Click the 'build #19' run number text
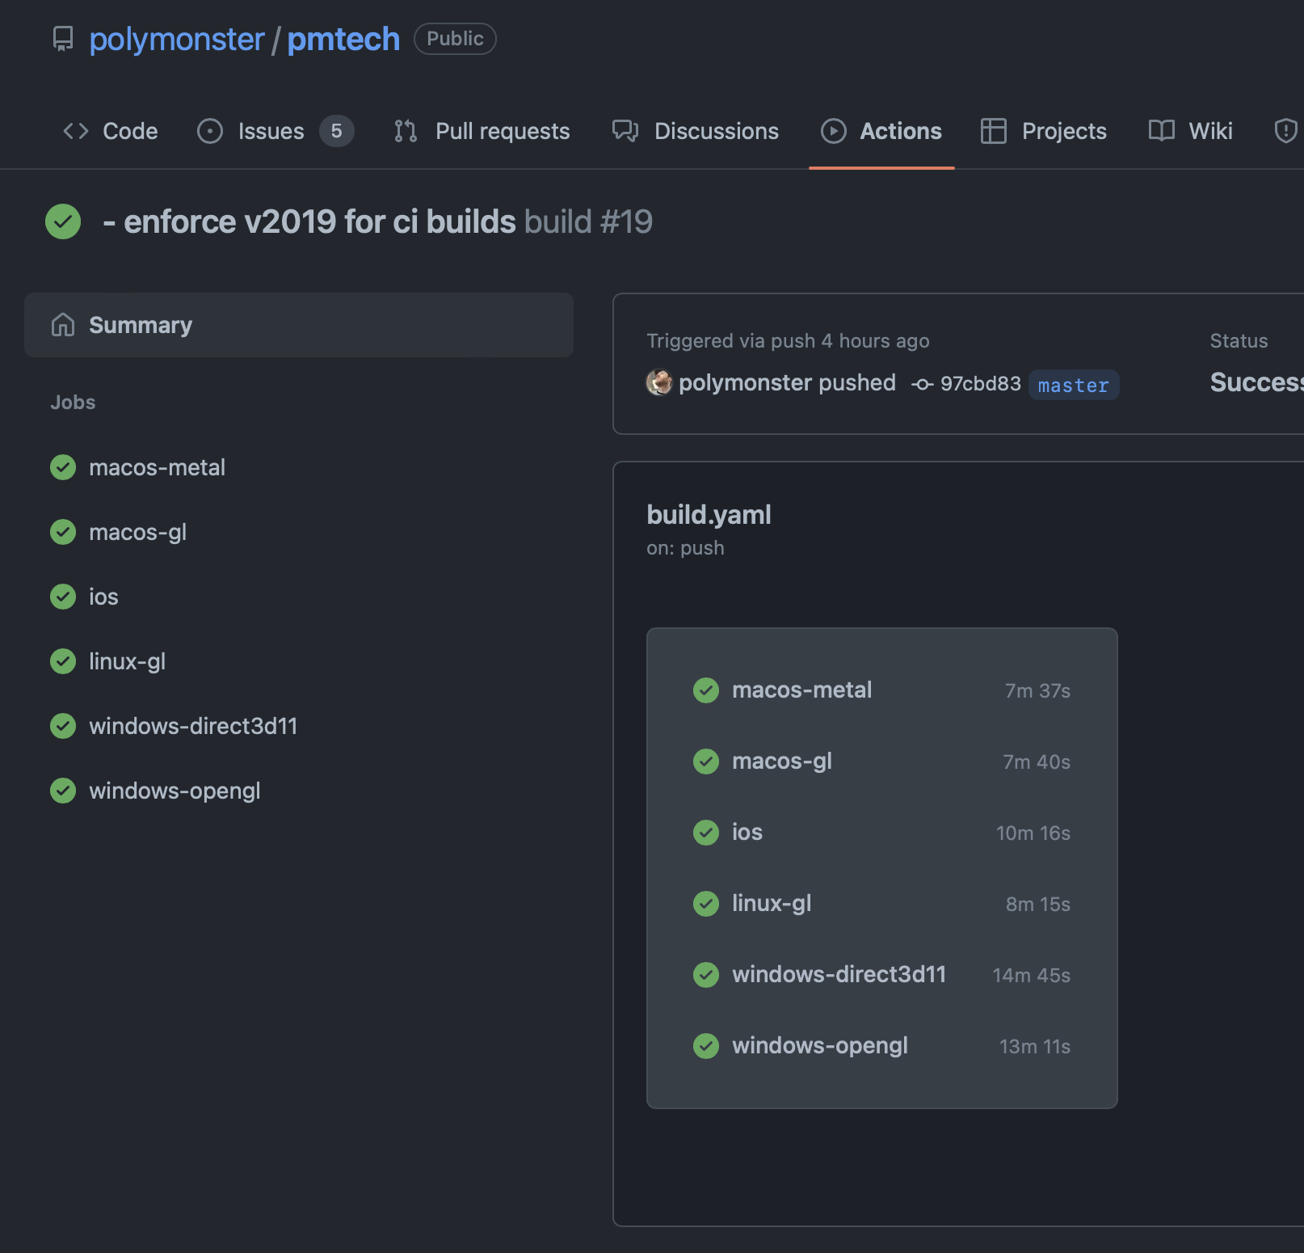Screen dimensions: 1304x1253 click(x=588, y=221)
